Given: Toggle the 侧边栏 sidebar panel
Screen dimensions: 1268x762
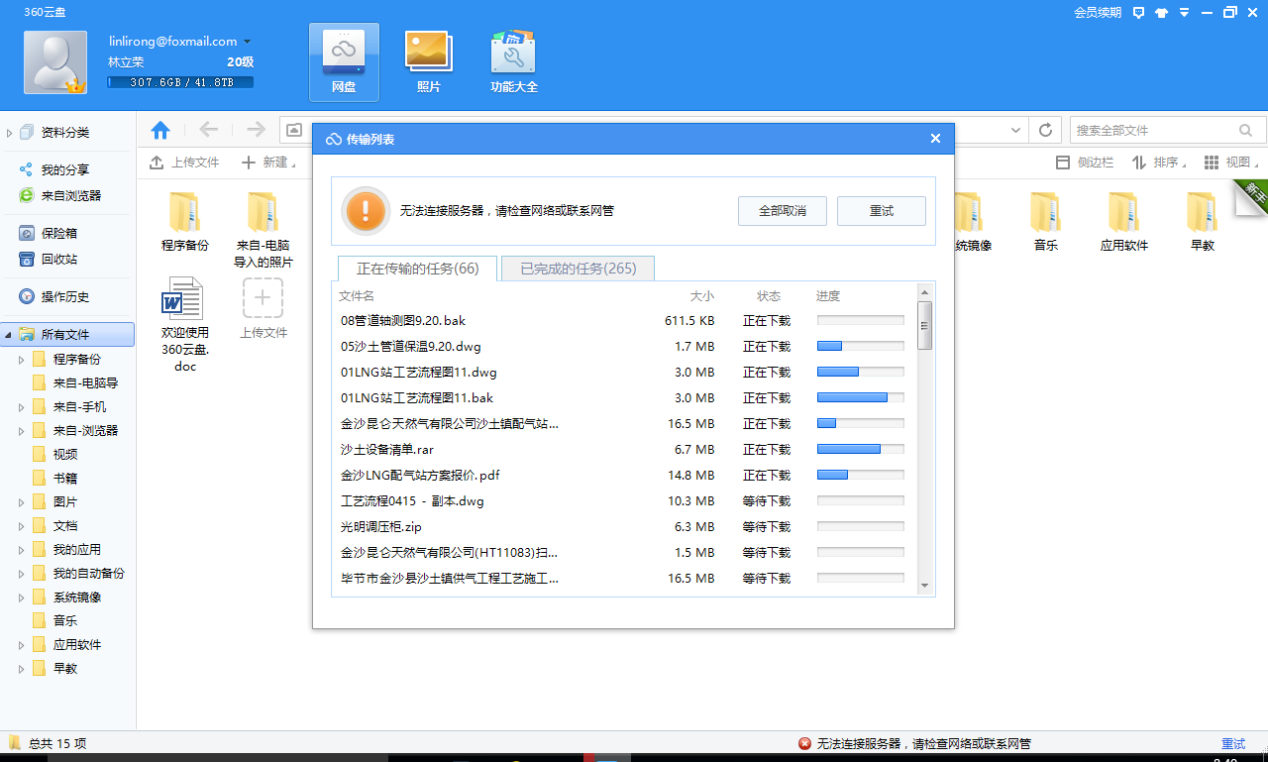Looking at the screenshot, I should 1085,162.
